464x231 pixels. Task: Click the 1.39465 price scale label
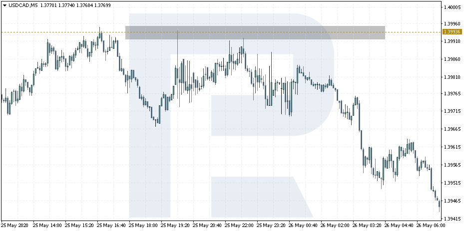point(453,201)
